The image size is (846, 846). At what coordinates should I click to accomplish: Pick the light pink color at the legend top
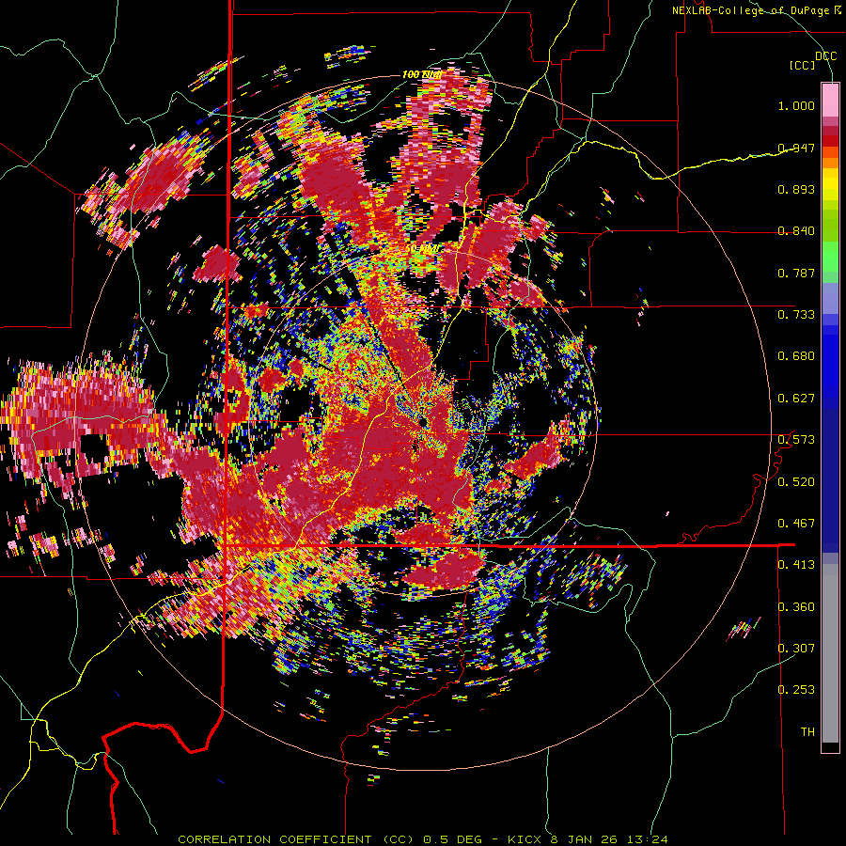point(830,100)
